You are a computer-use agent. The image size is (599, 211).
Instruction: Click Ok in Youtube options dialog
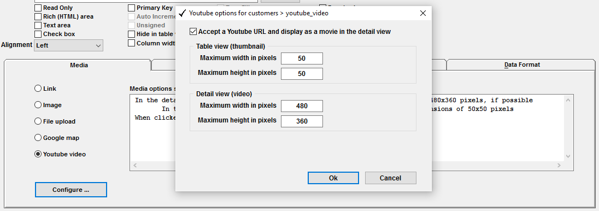coord(333,178)
